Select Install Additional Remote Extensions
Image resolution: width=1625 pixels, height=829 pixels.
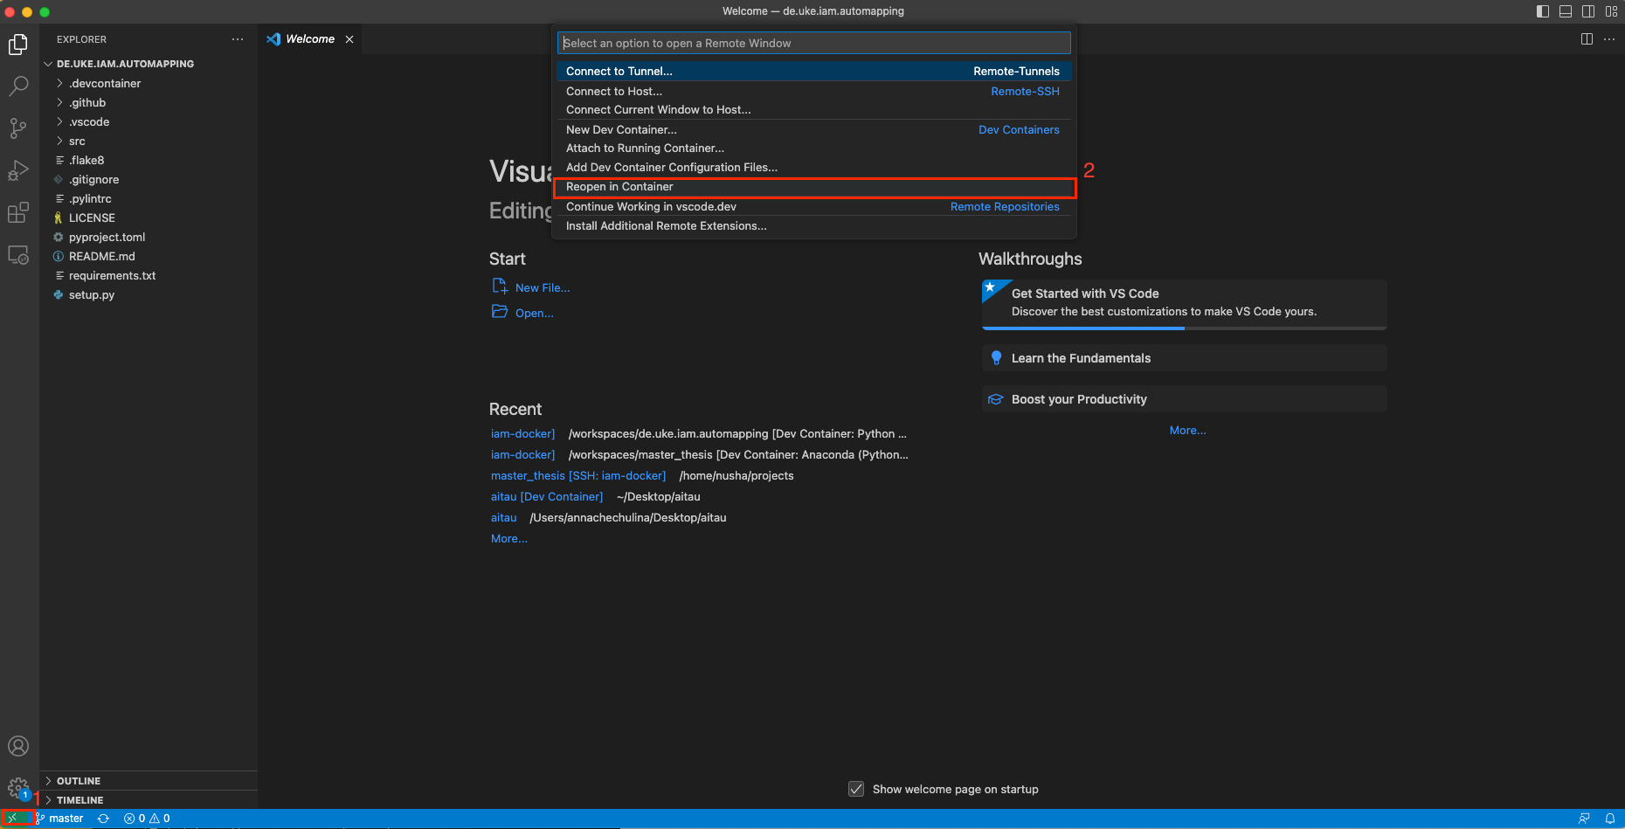813,226
